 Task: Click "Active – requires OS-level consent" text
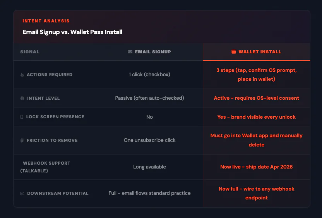(x=256, y=98)
